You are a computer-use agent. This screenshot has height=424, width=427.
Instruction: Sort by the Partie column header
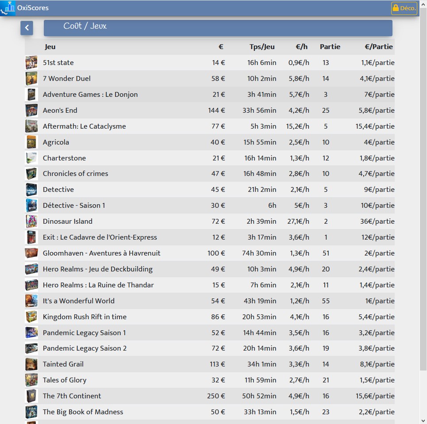(x=330, y=47)
